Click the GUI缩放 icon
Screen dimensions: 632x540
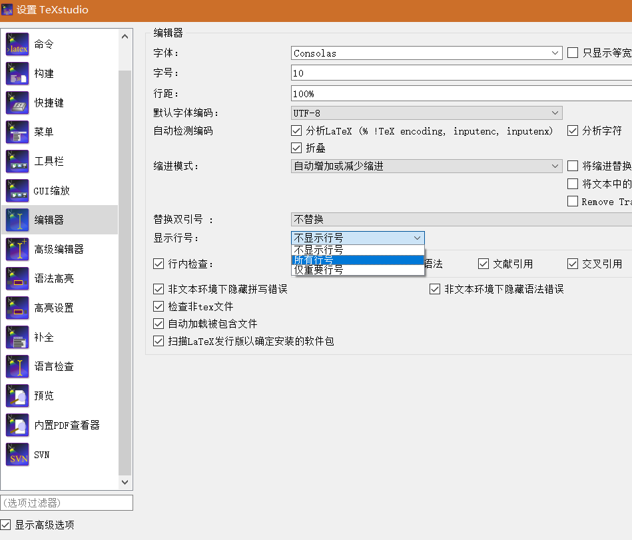[17, 190]
